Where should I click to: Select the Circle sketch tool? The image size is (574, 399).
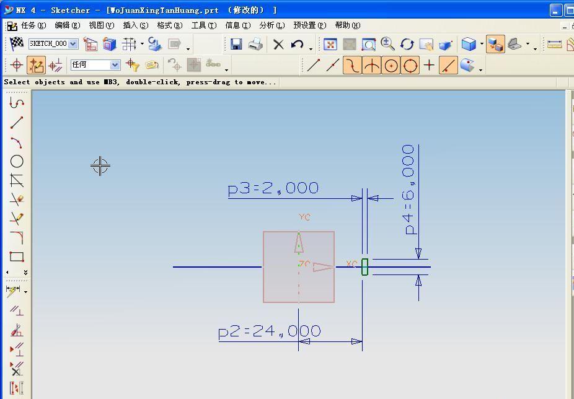(17, 162)
